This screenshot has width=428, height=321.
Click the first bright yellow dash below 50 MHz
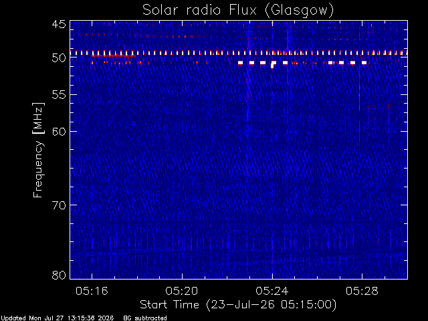point(240,63)
